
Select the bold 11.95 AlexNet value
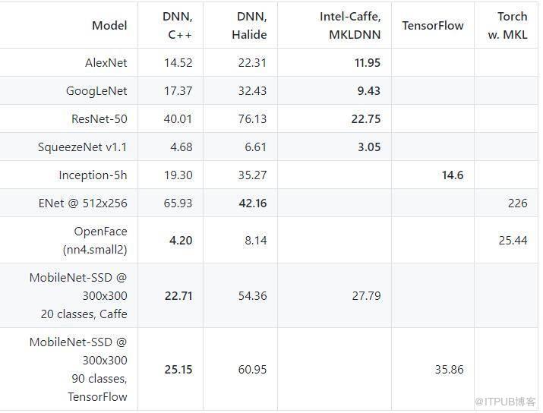coord(368,63)
